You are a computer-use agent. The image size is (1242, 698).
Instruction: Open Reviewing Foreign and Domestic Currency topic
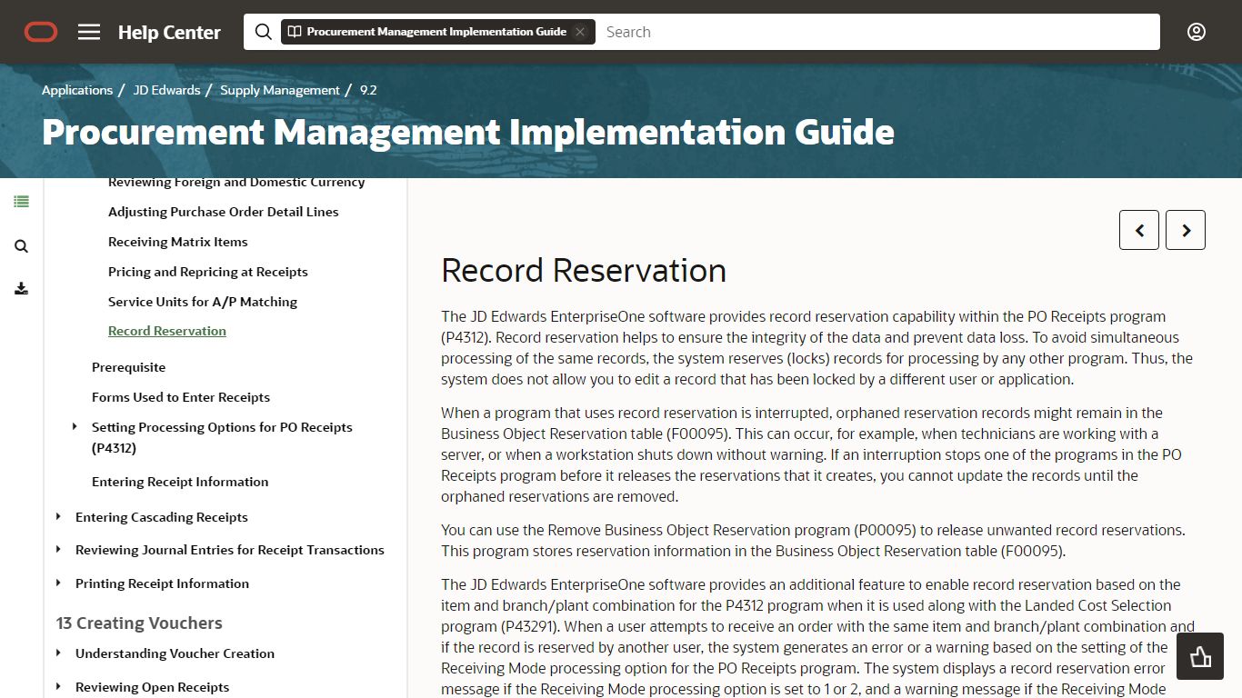(236, 183)
